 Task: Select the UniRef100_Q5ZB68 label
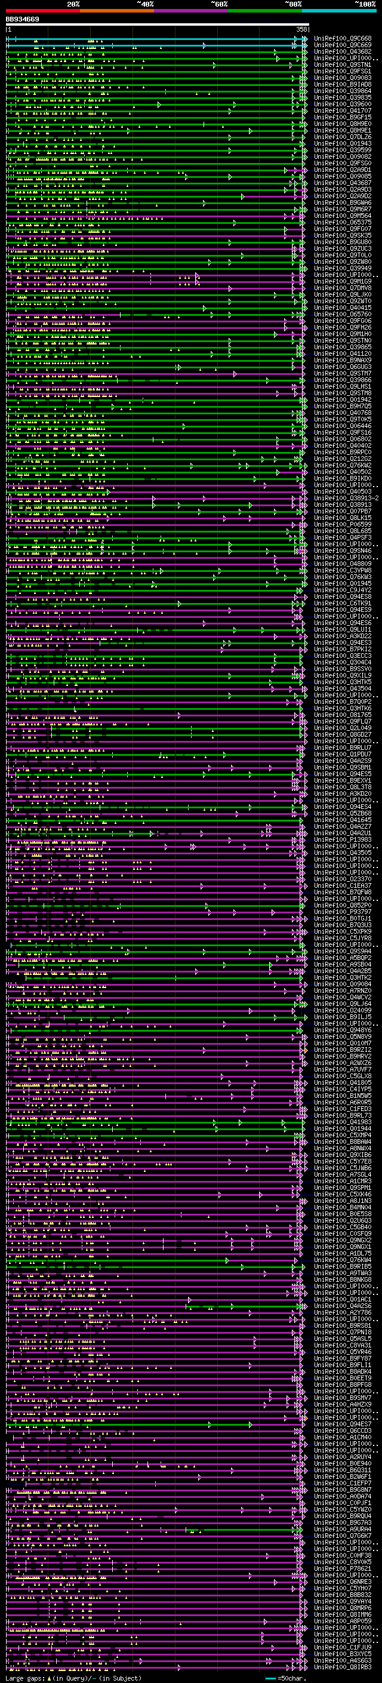click(x=342, y=813)
